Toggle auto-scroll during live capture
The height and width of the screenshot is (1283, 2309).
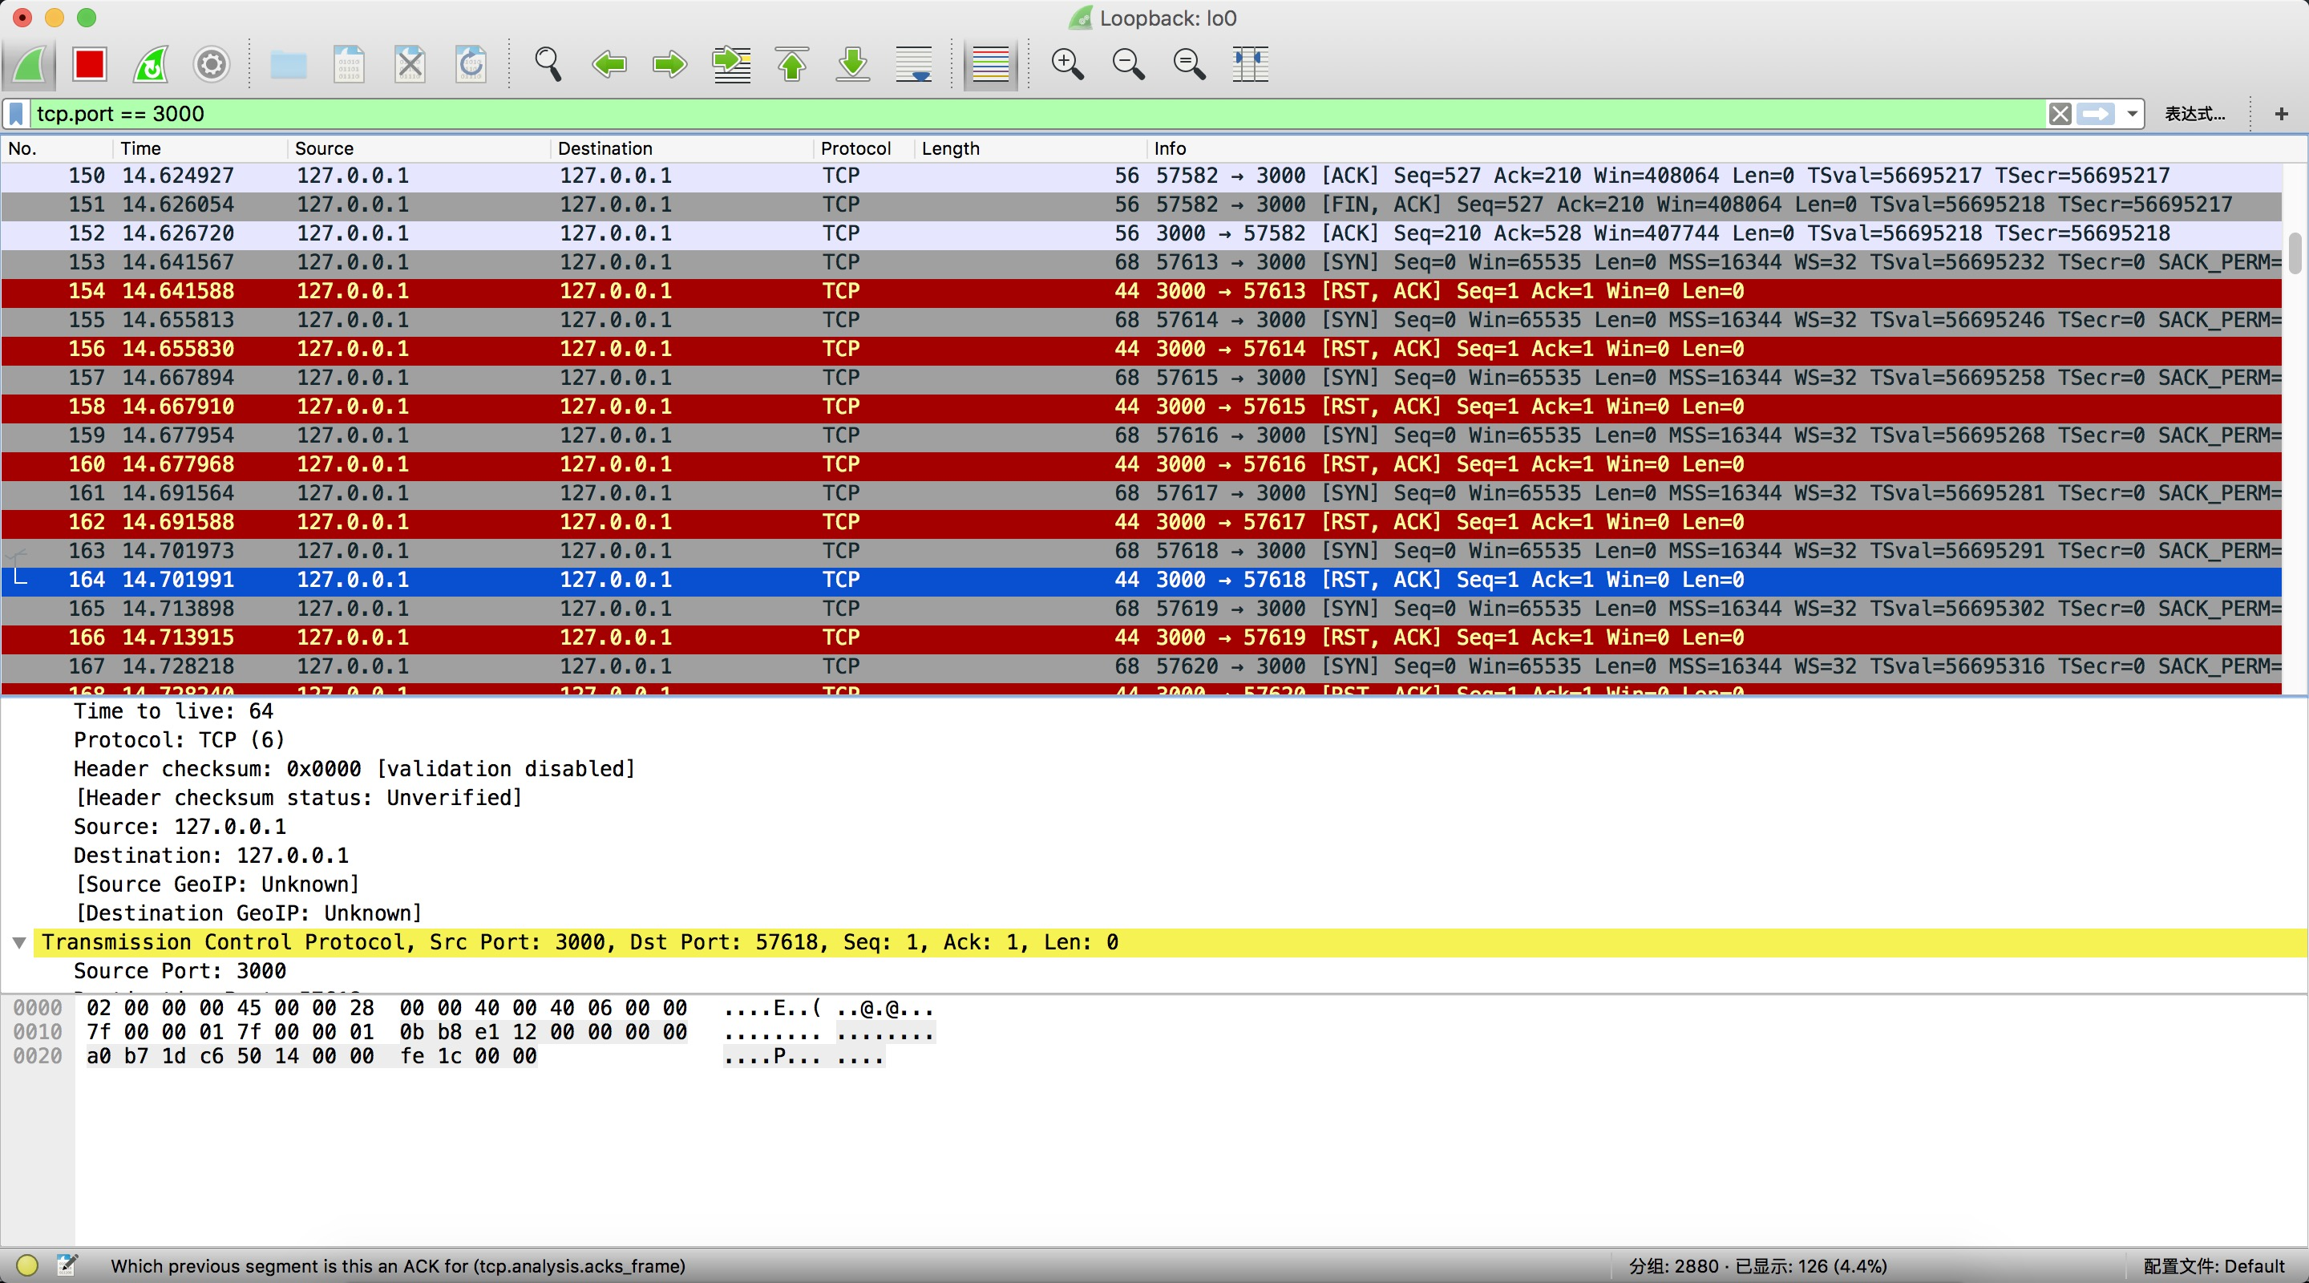pos(914,65)
